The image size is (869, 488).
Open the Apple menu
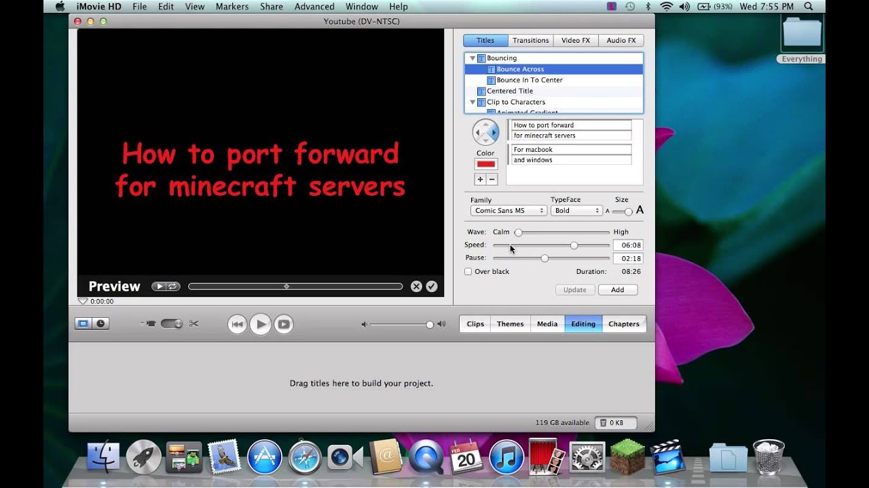coord(60,6)
